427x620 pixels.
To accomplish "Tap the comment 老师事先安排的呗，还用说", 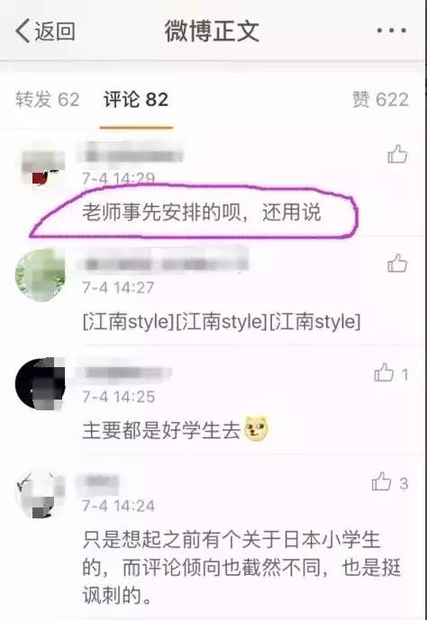I will pyautogui.click(x=202, y=212).
